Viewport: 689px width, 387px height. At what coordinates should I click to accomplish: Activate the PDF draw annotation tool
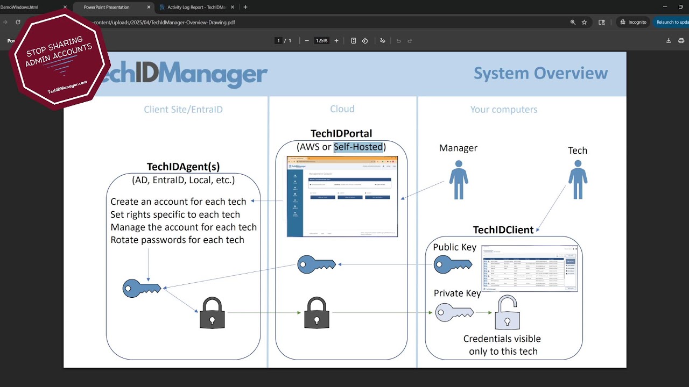(383, 41)
